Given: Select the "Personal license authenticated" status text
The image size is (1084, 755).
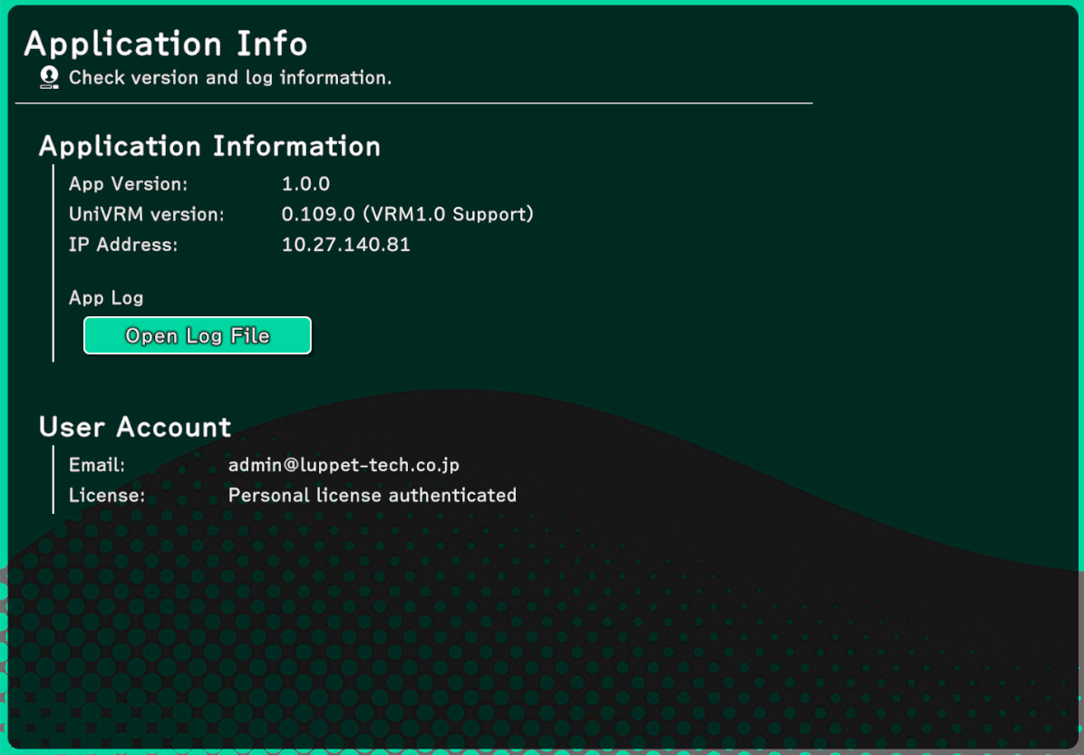Looking at the screenshot, I should pos(372,496).
